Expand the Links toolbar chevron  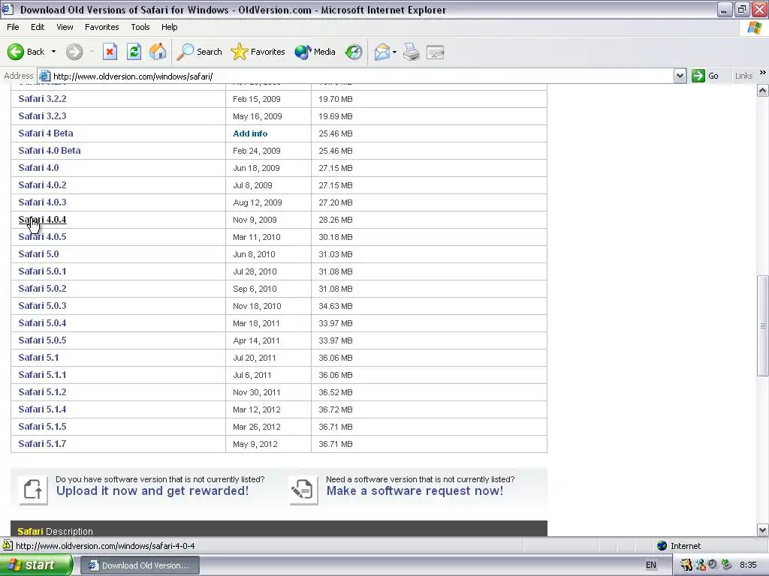763,73
